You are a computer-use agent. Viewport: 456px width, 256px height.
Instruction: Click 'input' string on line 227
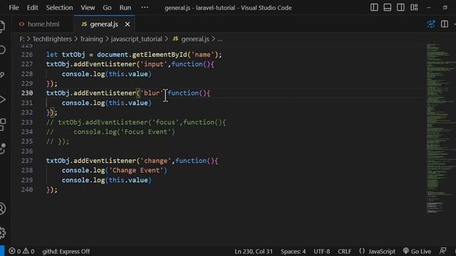[x=154, y=64]
